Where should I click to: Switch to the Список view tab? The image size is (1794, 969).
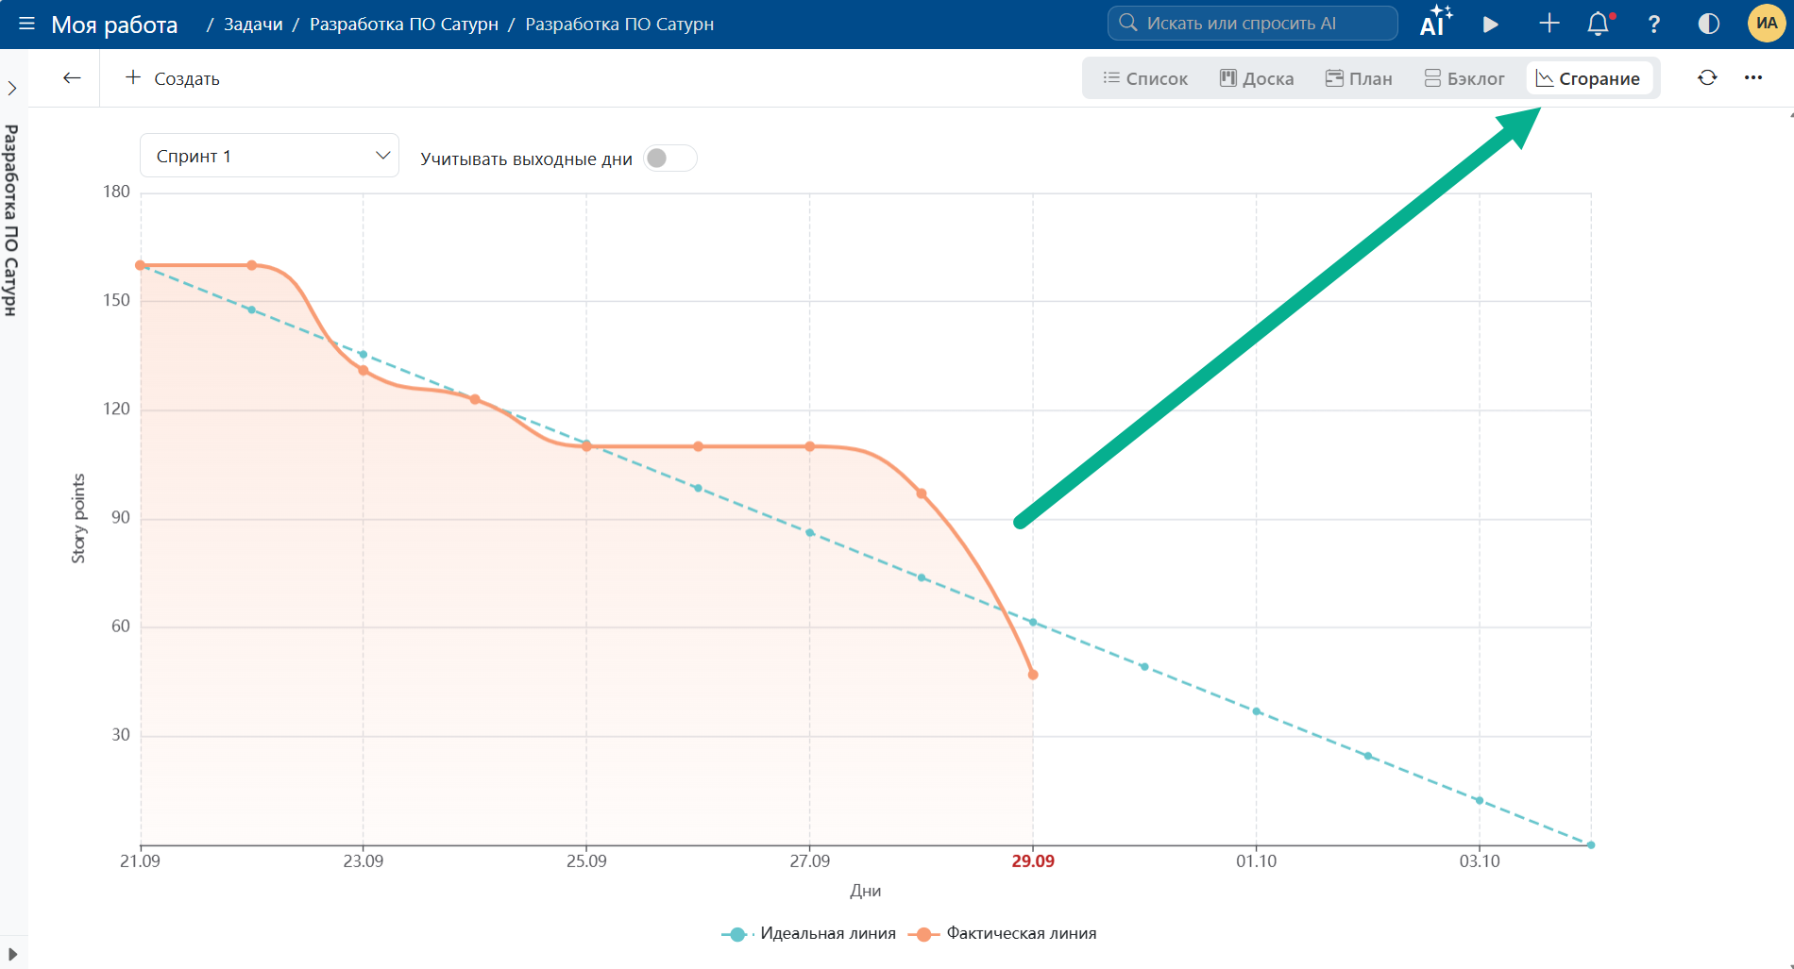coord(1145,78)
